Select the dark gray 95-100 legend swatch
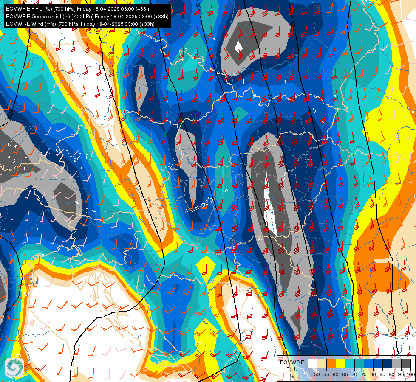The image size is (416, 382). pyautogui.click(x=406, y=363)
